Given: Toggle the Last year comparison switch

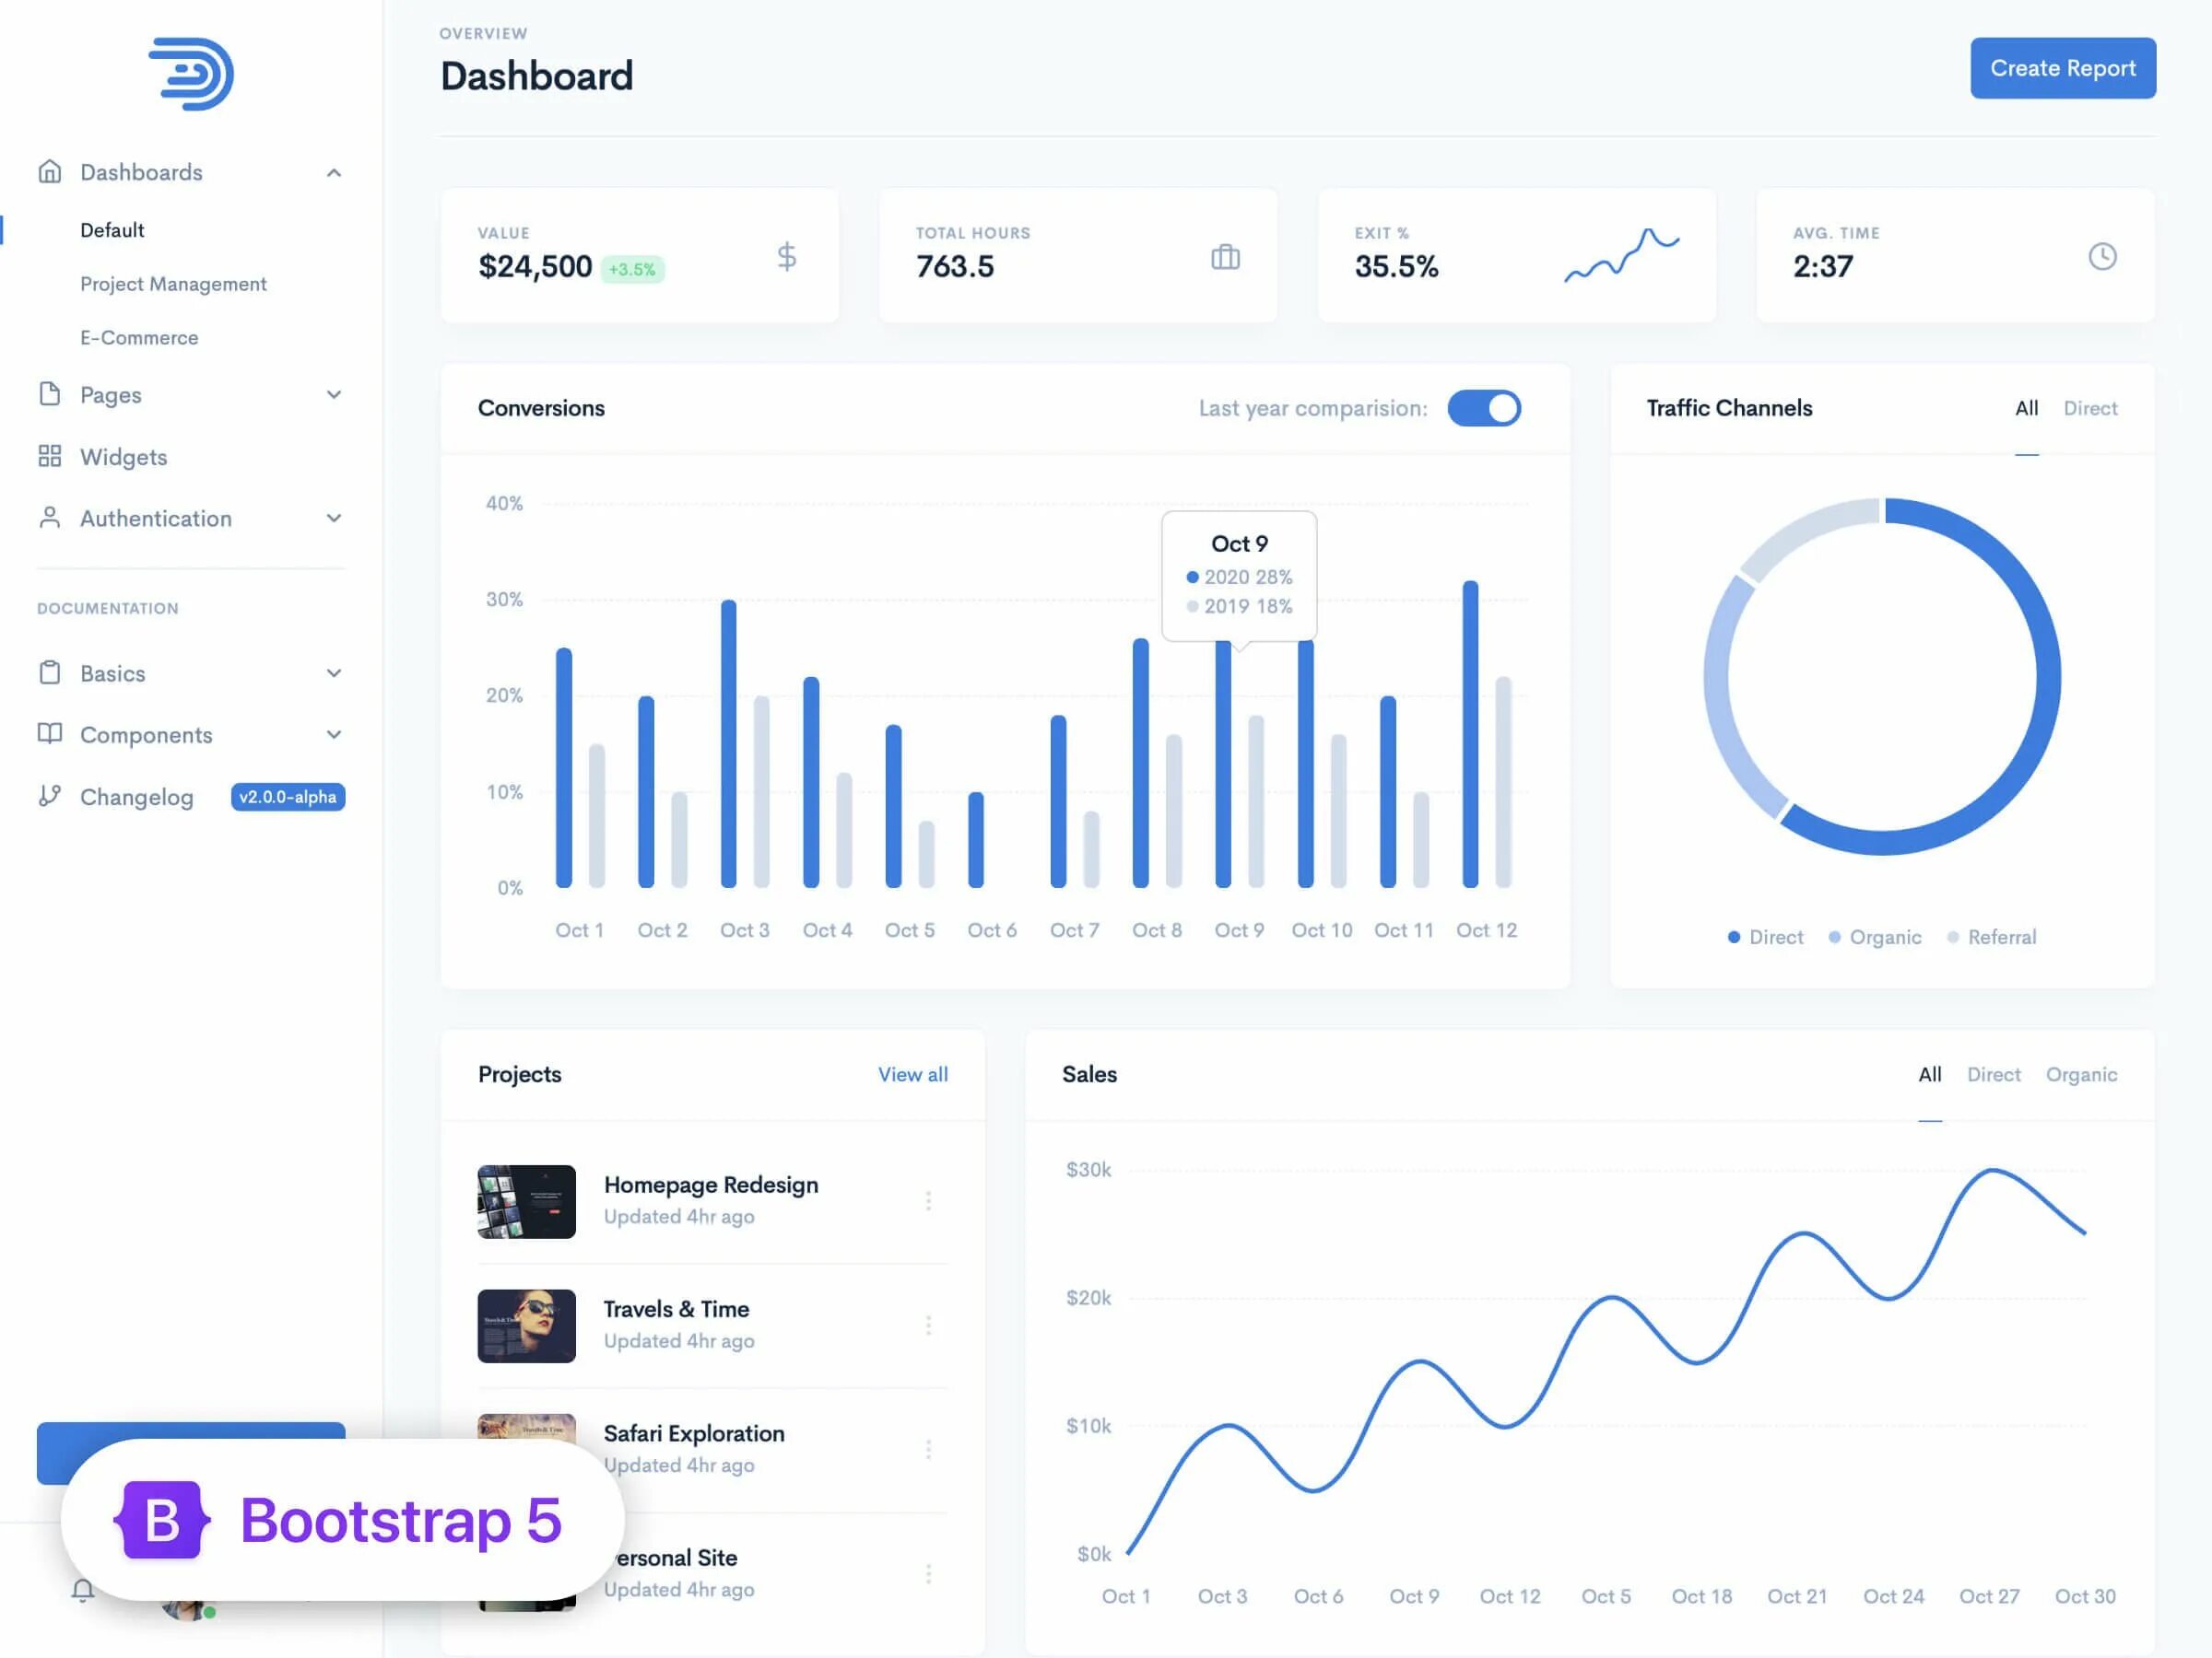Looking at the screenshot, I should point(1484,409).
